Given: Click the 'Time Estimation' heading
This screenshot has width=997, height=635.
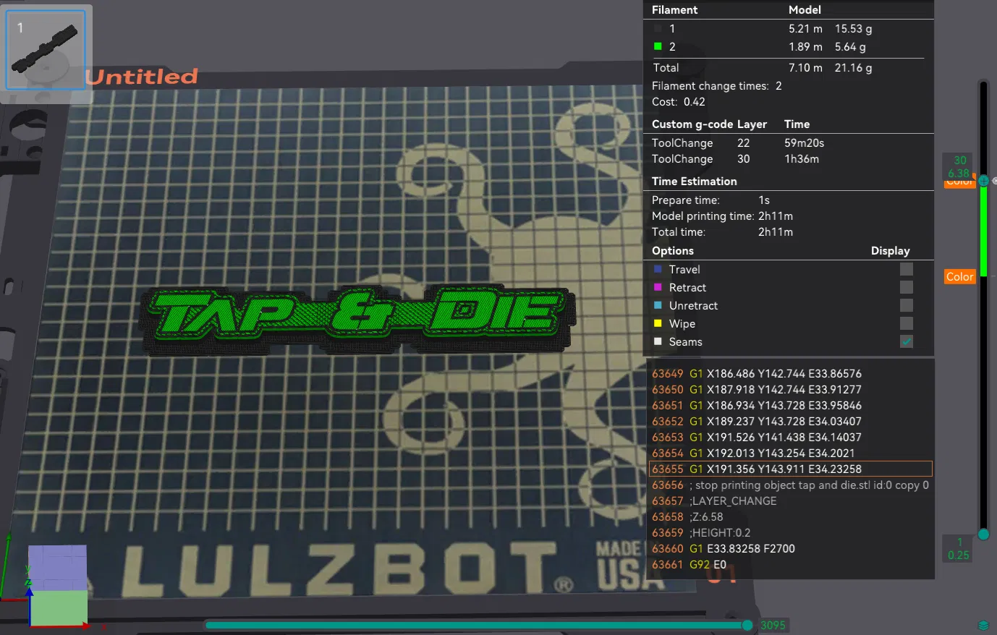Looking at the screenshot, I should tap(695, 182).
